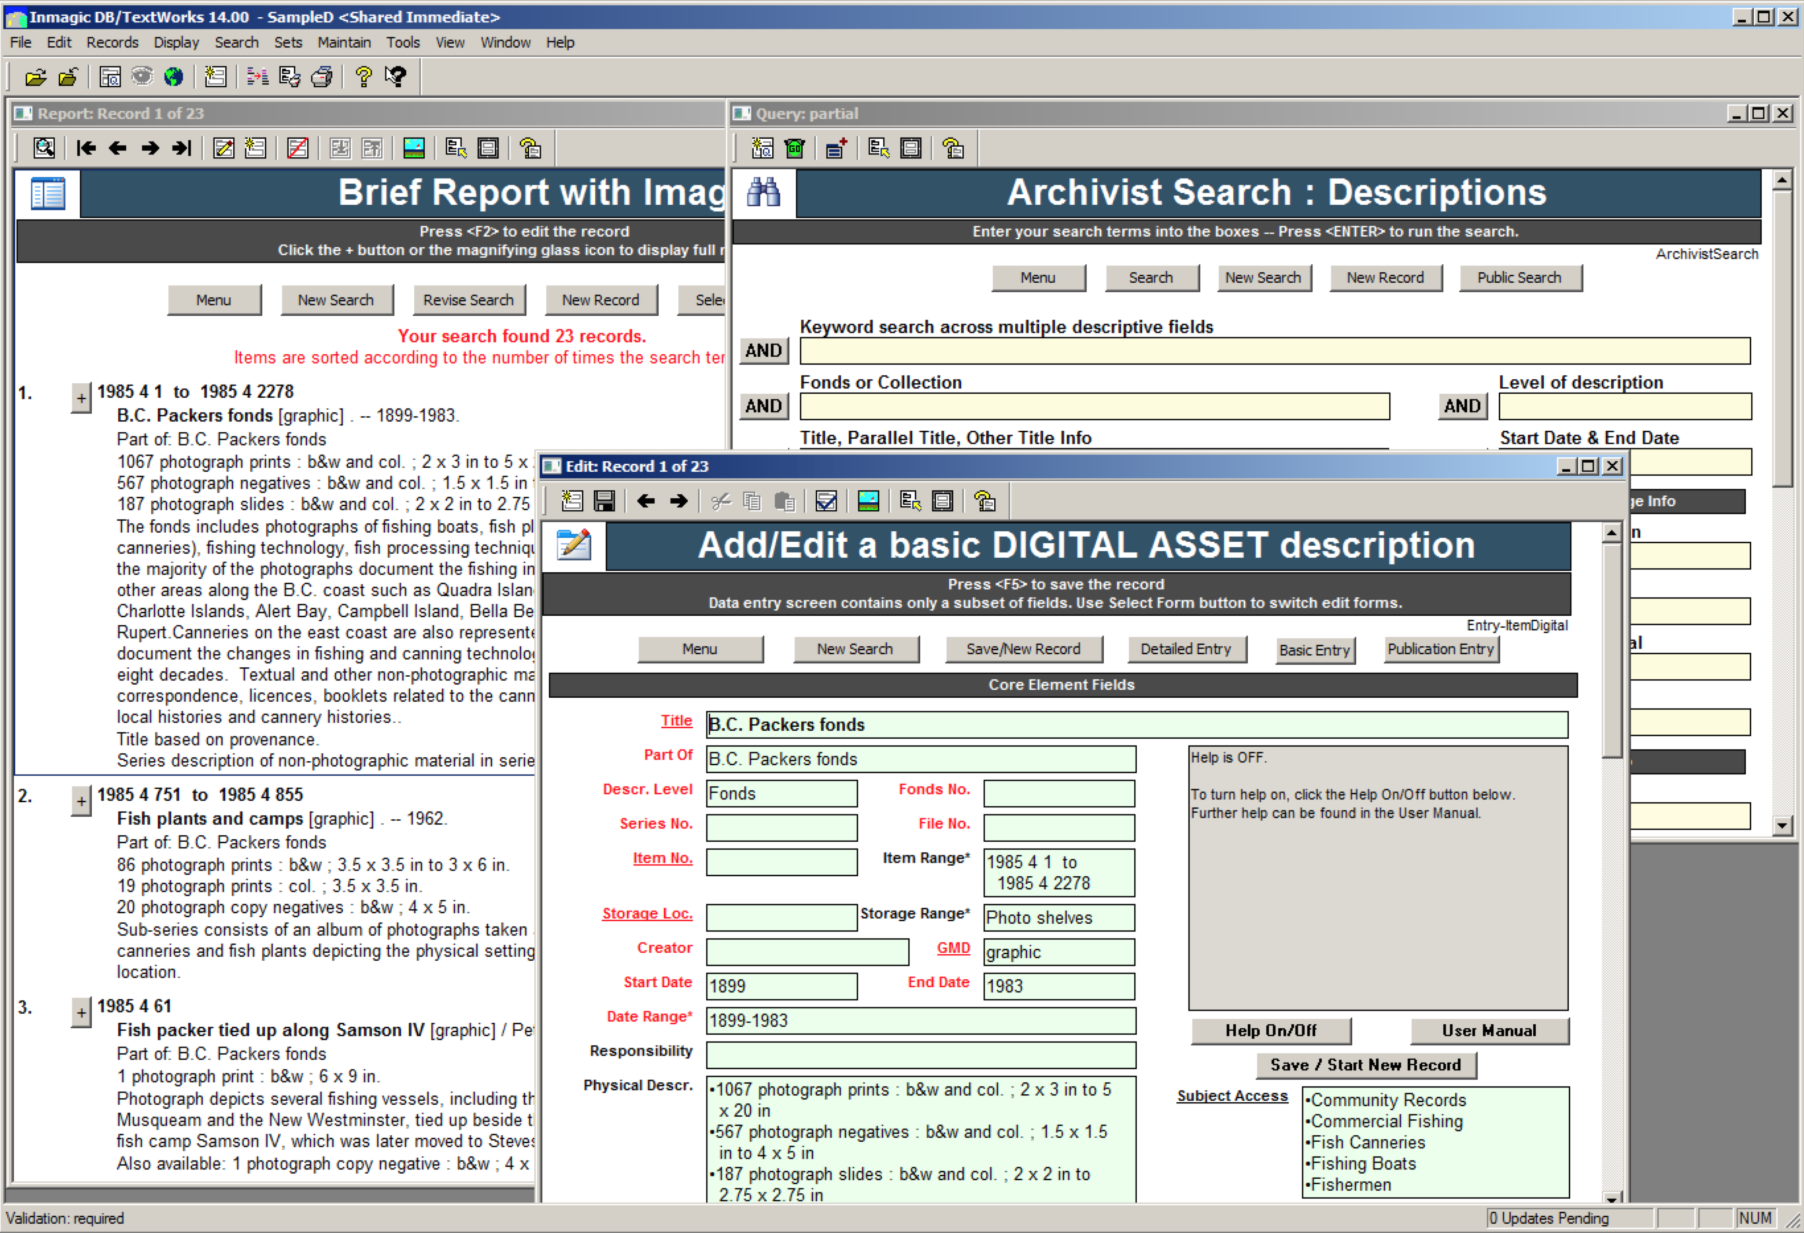
Task: Jump to the first record in the report
Action: tap(85, 148)
